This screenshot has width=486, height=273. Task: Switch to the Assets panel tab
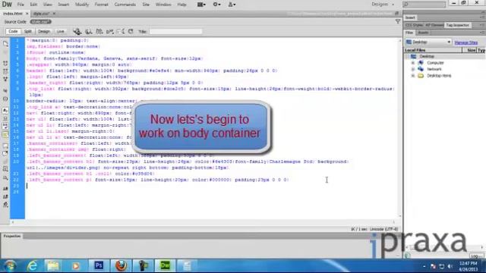(x=423, y=33)
